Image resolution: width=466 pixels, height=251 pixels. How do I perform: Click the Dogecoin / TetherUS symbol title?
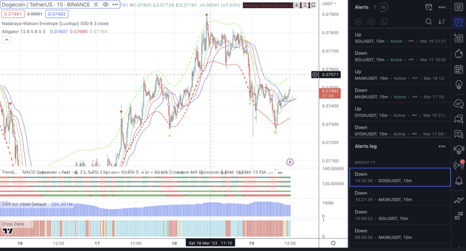coord(46,5)
